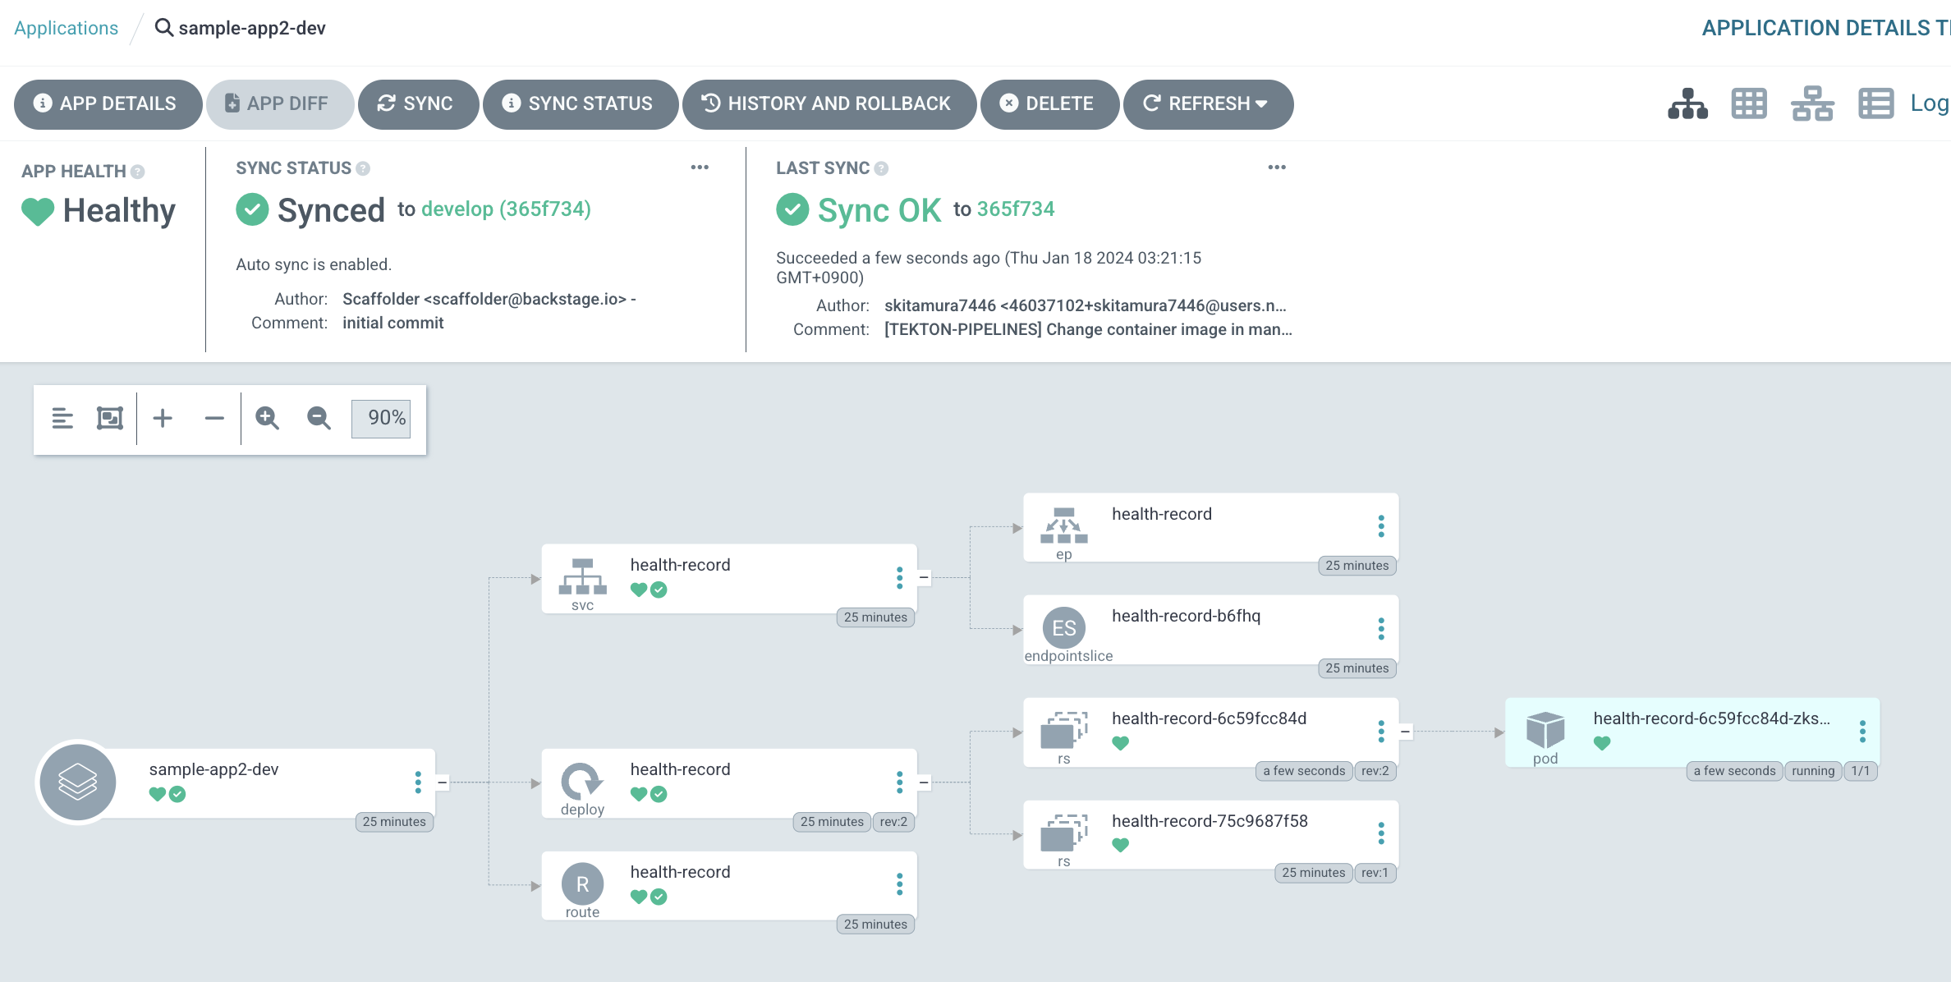This screenshot has height=982, width=1951.
Task: Click the compact nodes alignment icon
Action: (62, 419)
